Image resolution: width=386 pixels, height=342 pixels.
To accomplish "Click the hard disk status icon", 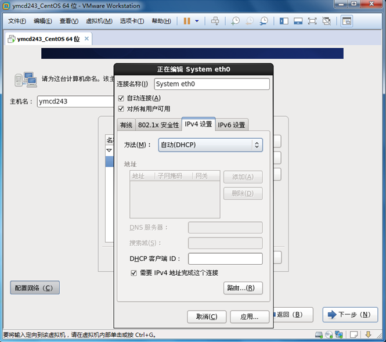I will pos(319,334).
